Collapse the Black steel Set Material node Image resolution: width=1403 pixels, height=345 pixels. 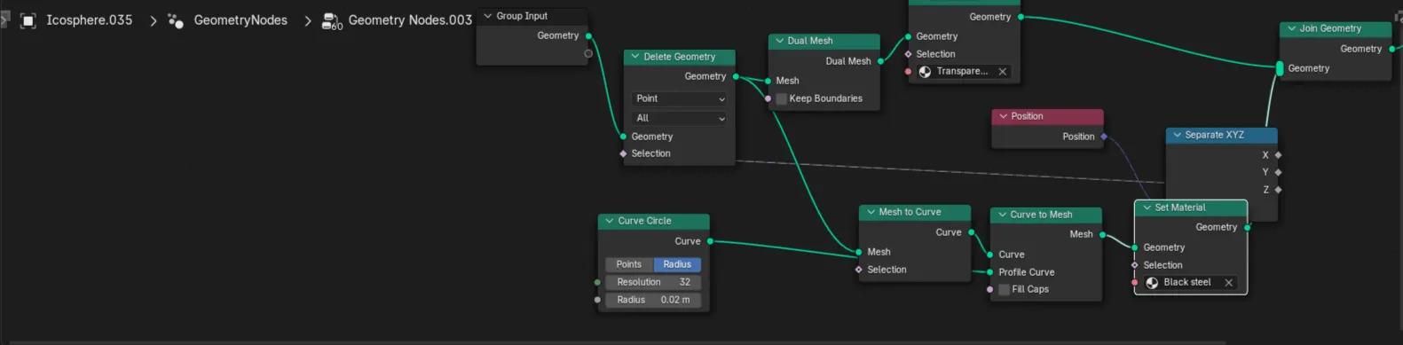[1147, 208]
